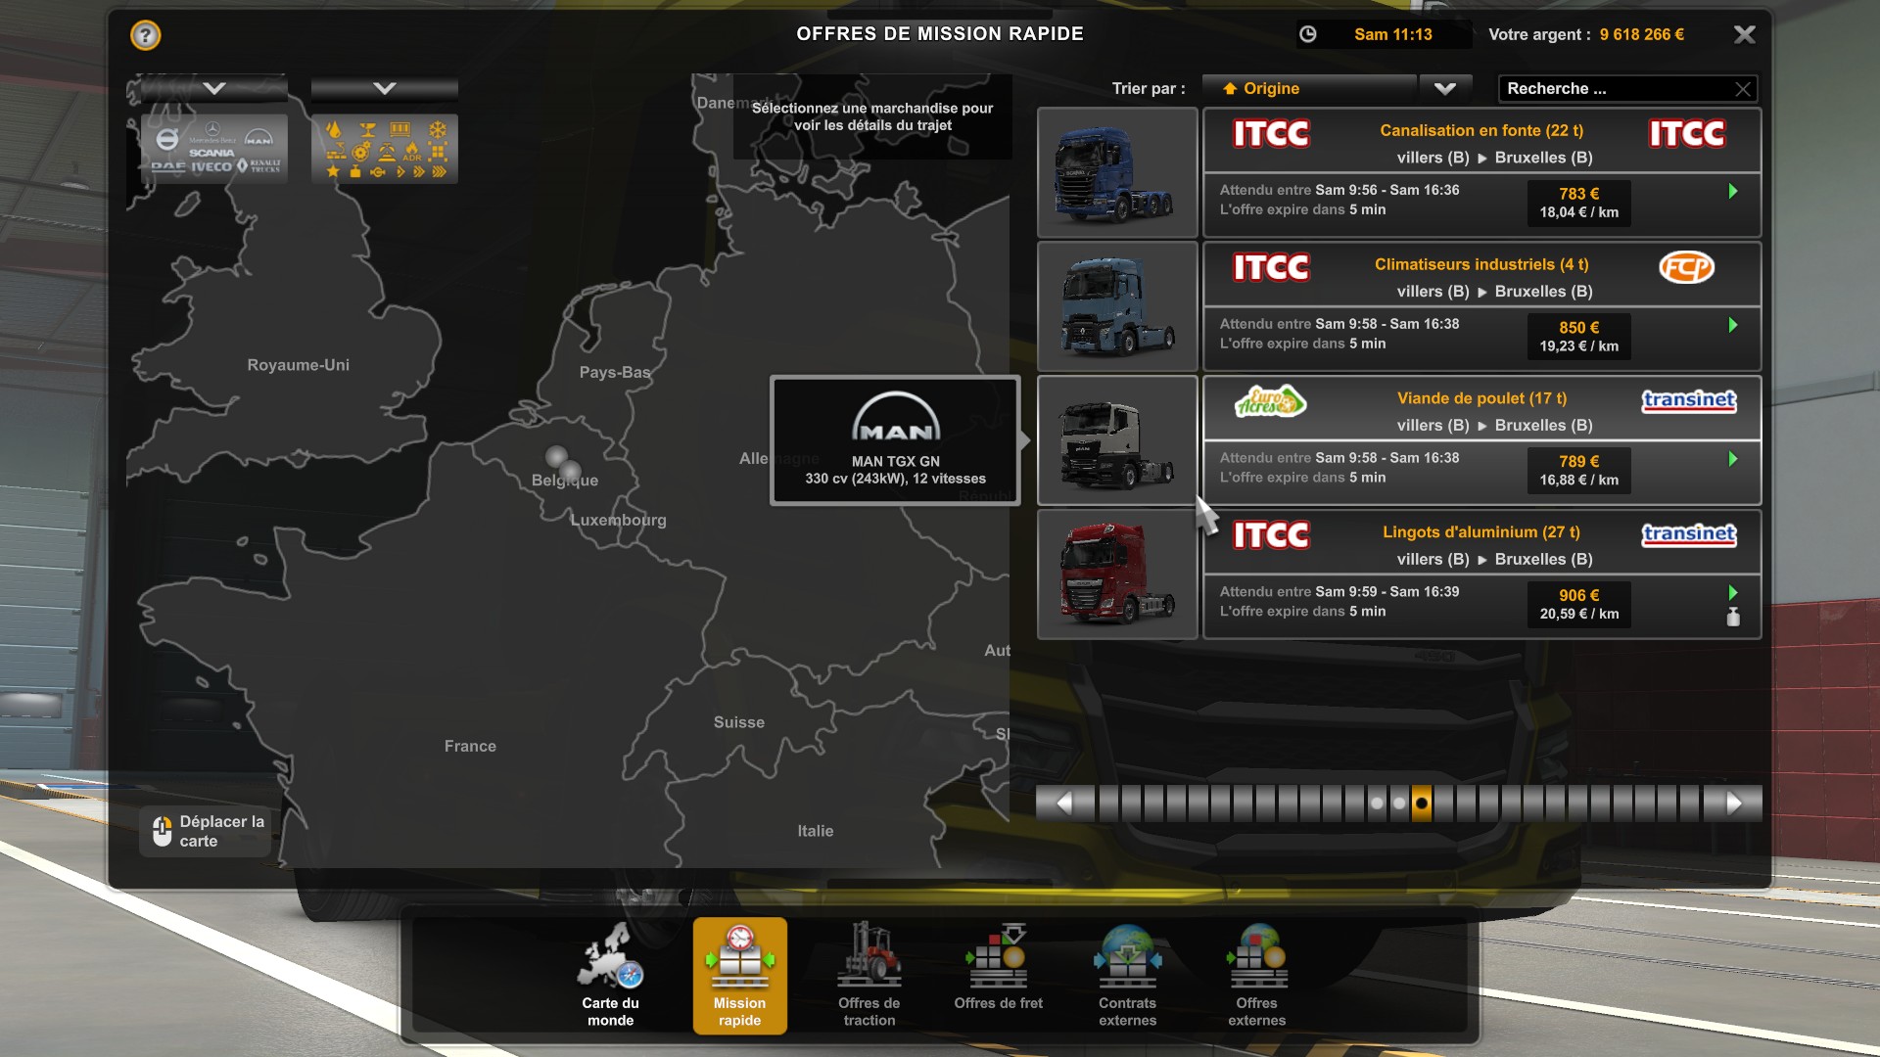The image size is (1880, 1057).
Task: Toggle the refrigerated cargo snowflake filter
Action: point(438,129)
